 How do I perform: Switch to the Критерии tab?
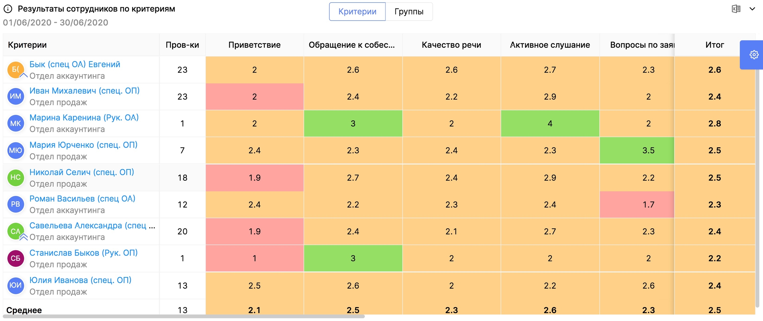357,12
